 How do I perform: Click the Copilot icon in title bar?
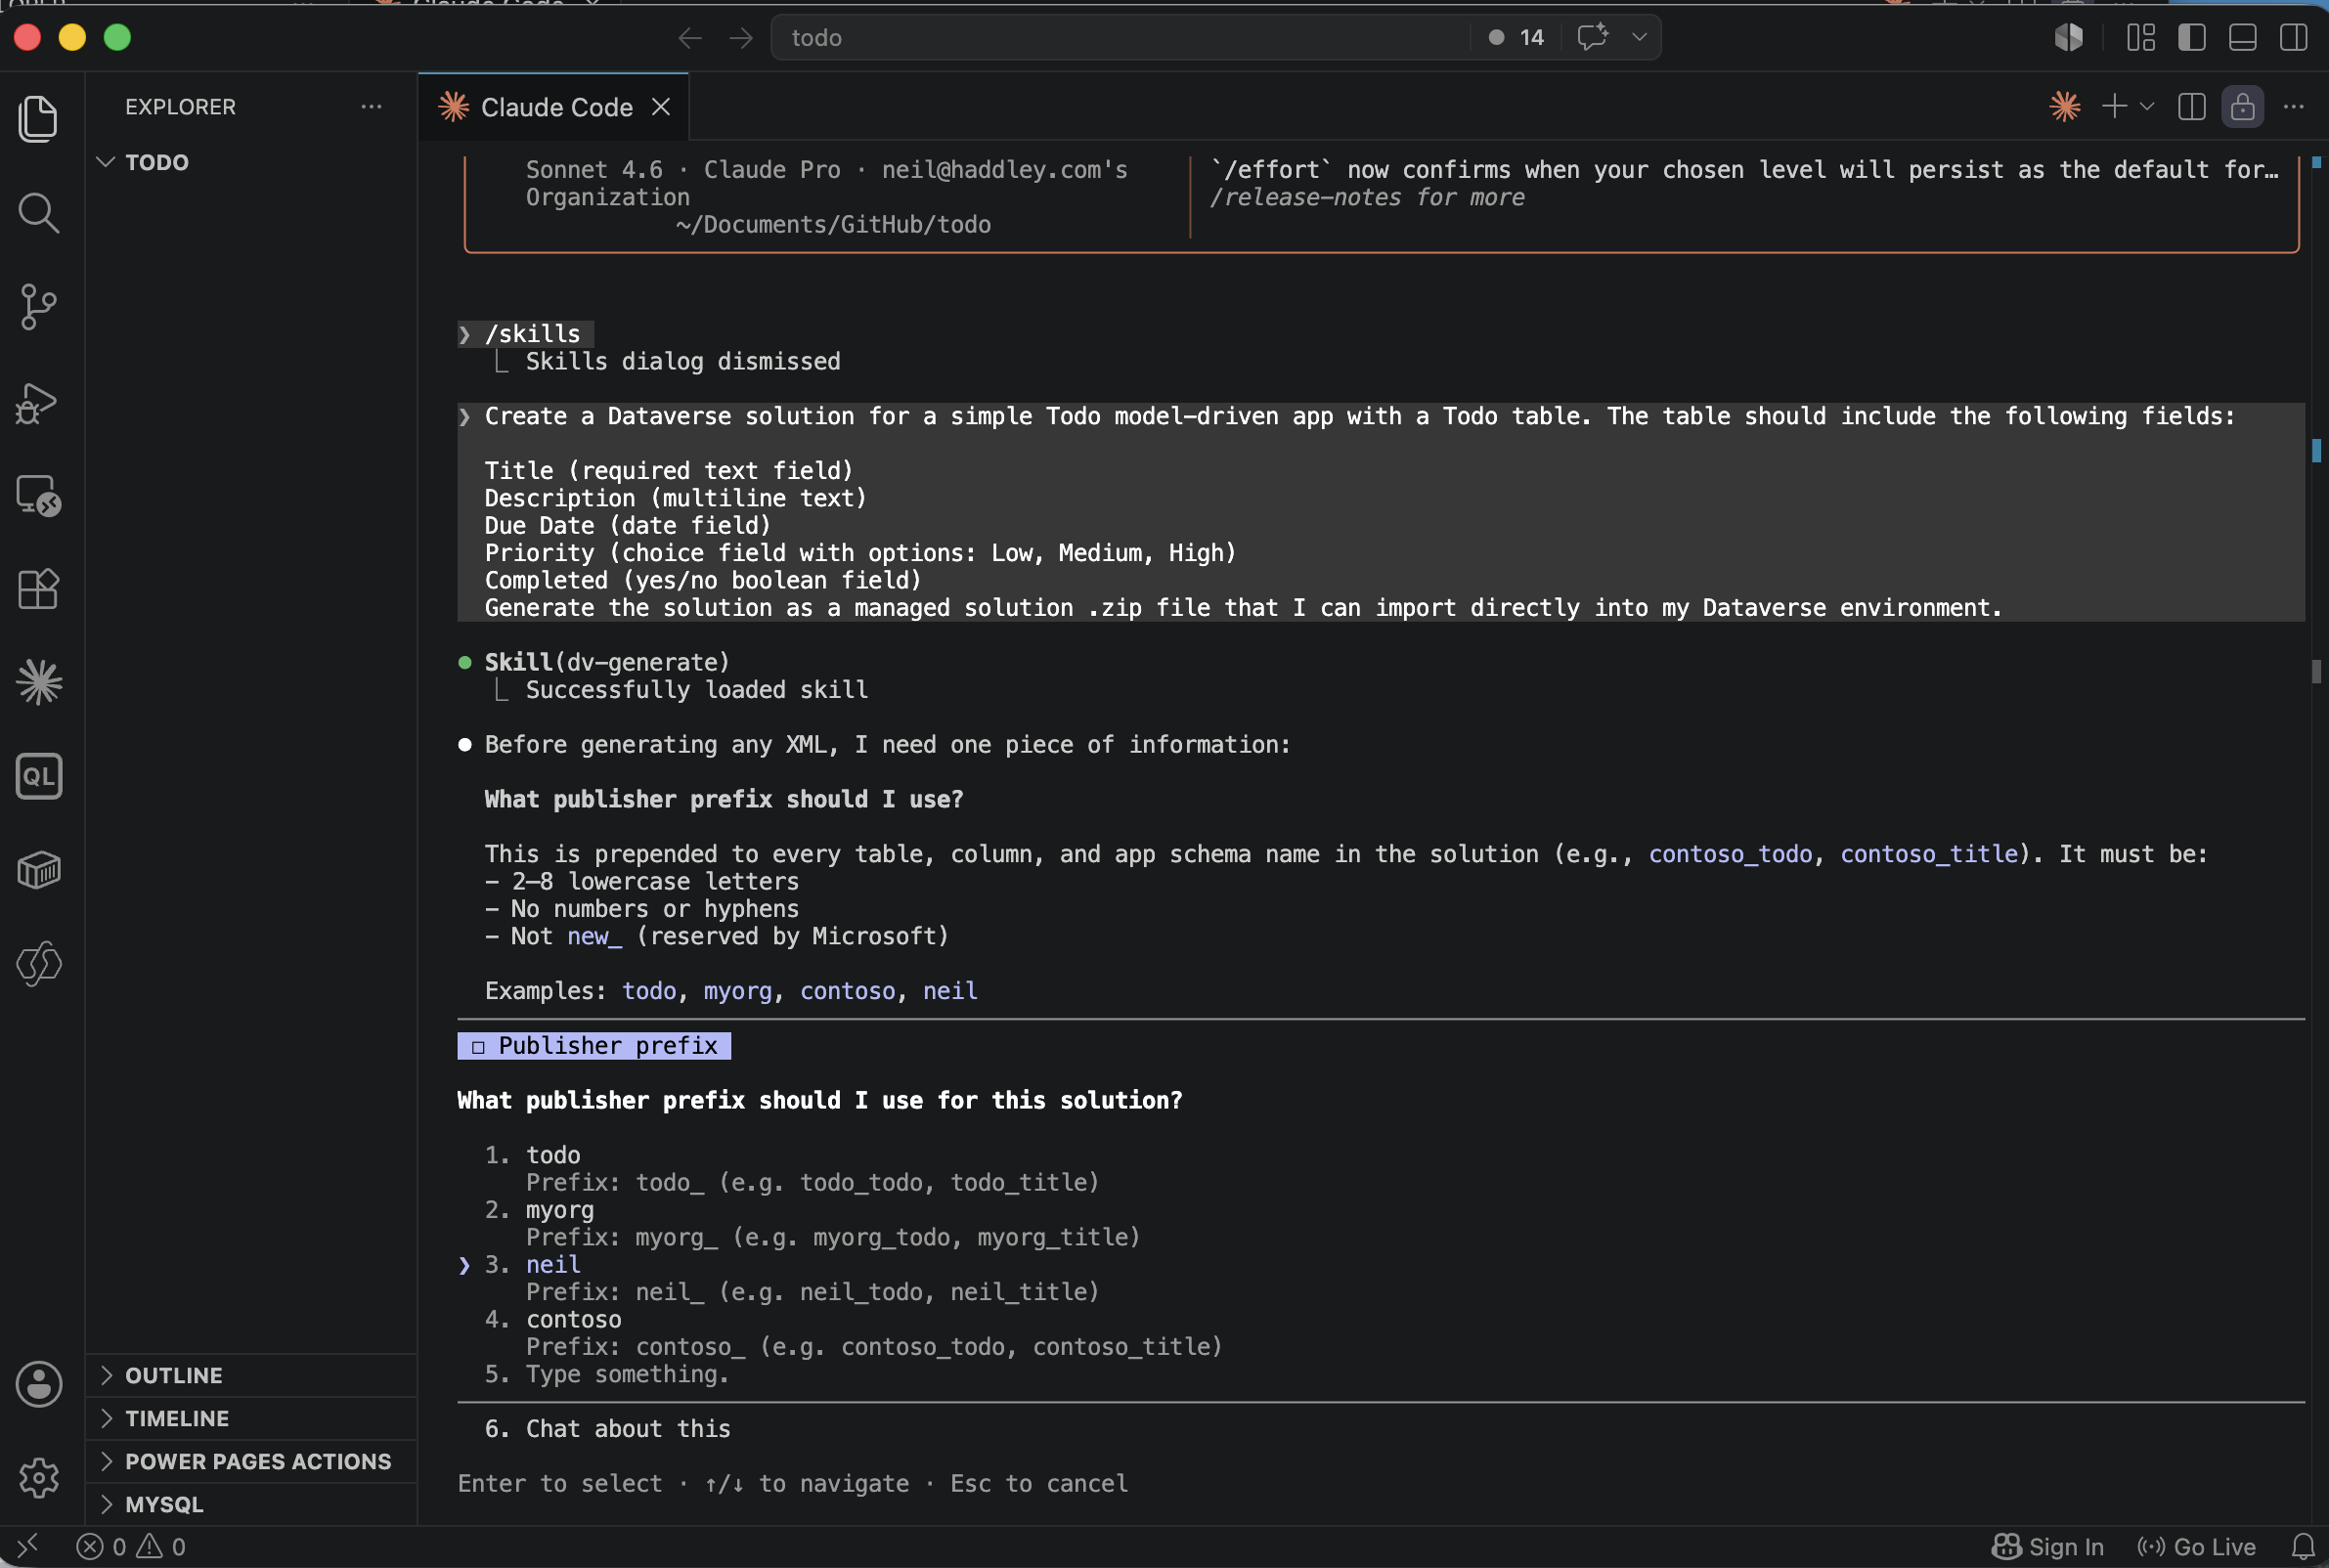coord(2068,37)
